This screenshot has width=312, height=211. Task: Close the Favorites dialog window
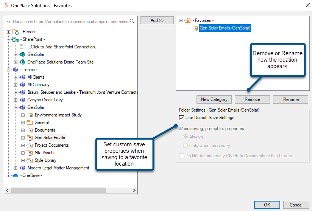[307, 5]
